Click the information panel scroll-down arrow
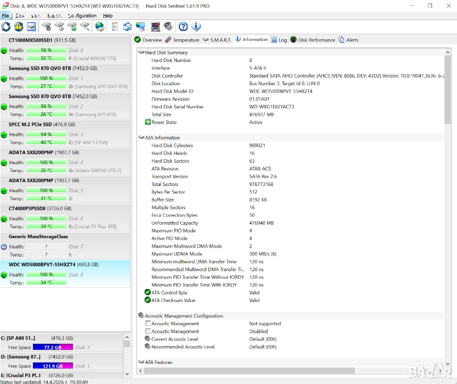 tap(448, 363)
